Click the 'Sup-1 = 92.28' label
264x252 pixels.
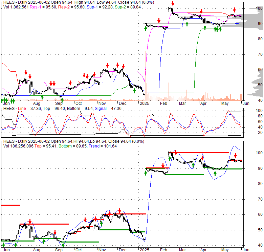click(x=100, y=7)
